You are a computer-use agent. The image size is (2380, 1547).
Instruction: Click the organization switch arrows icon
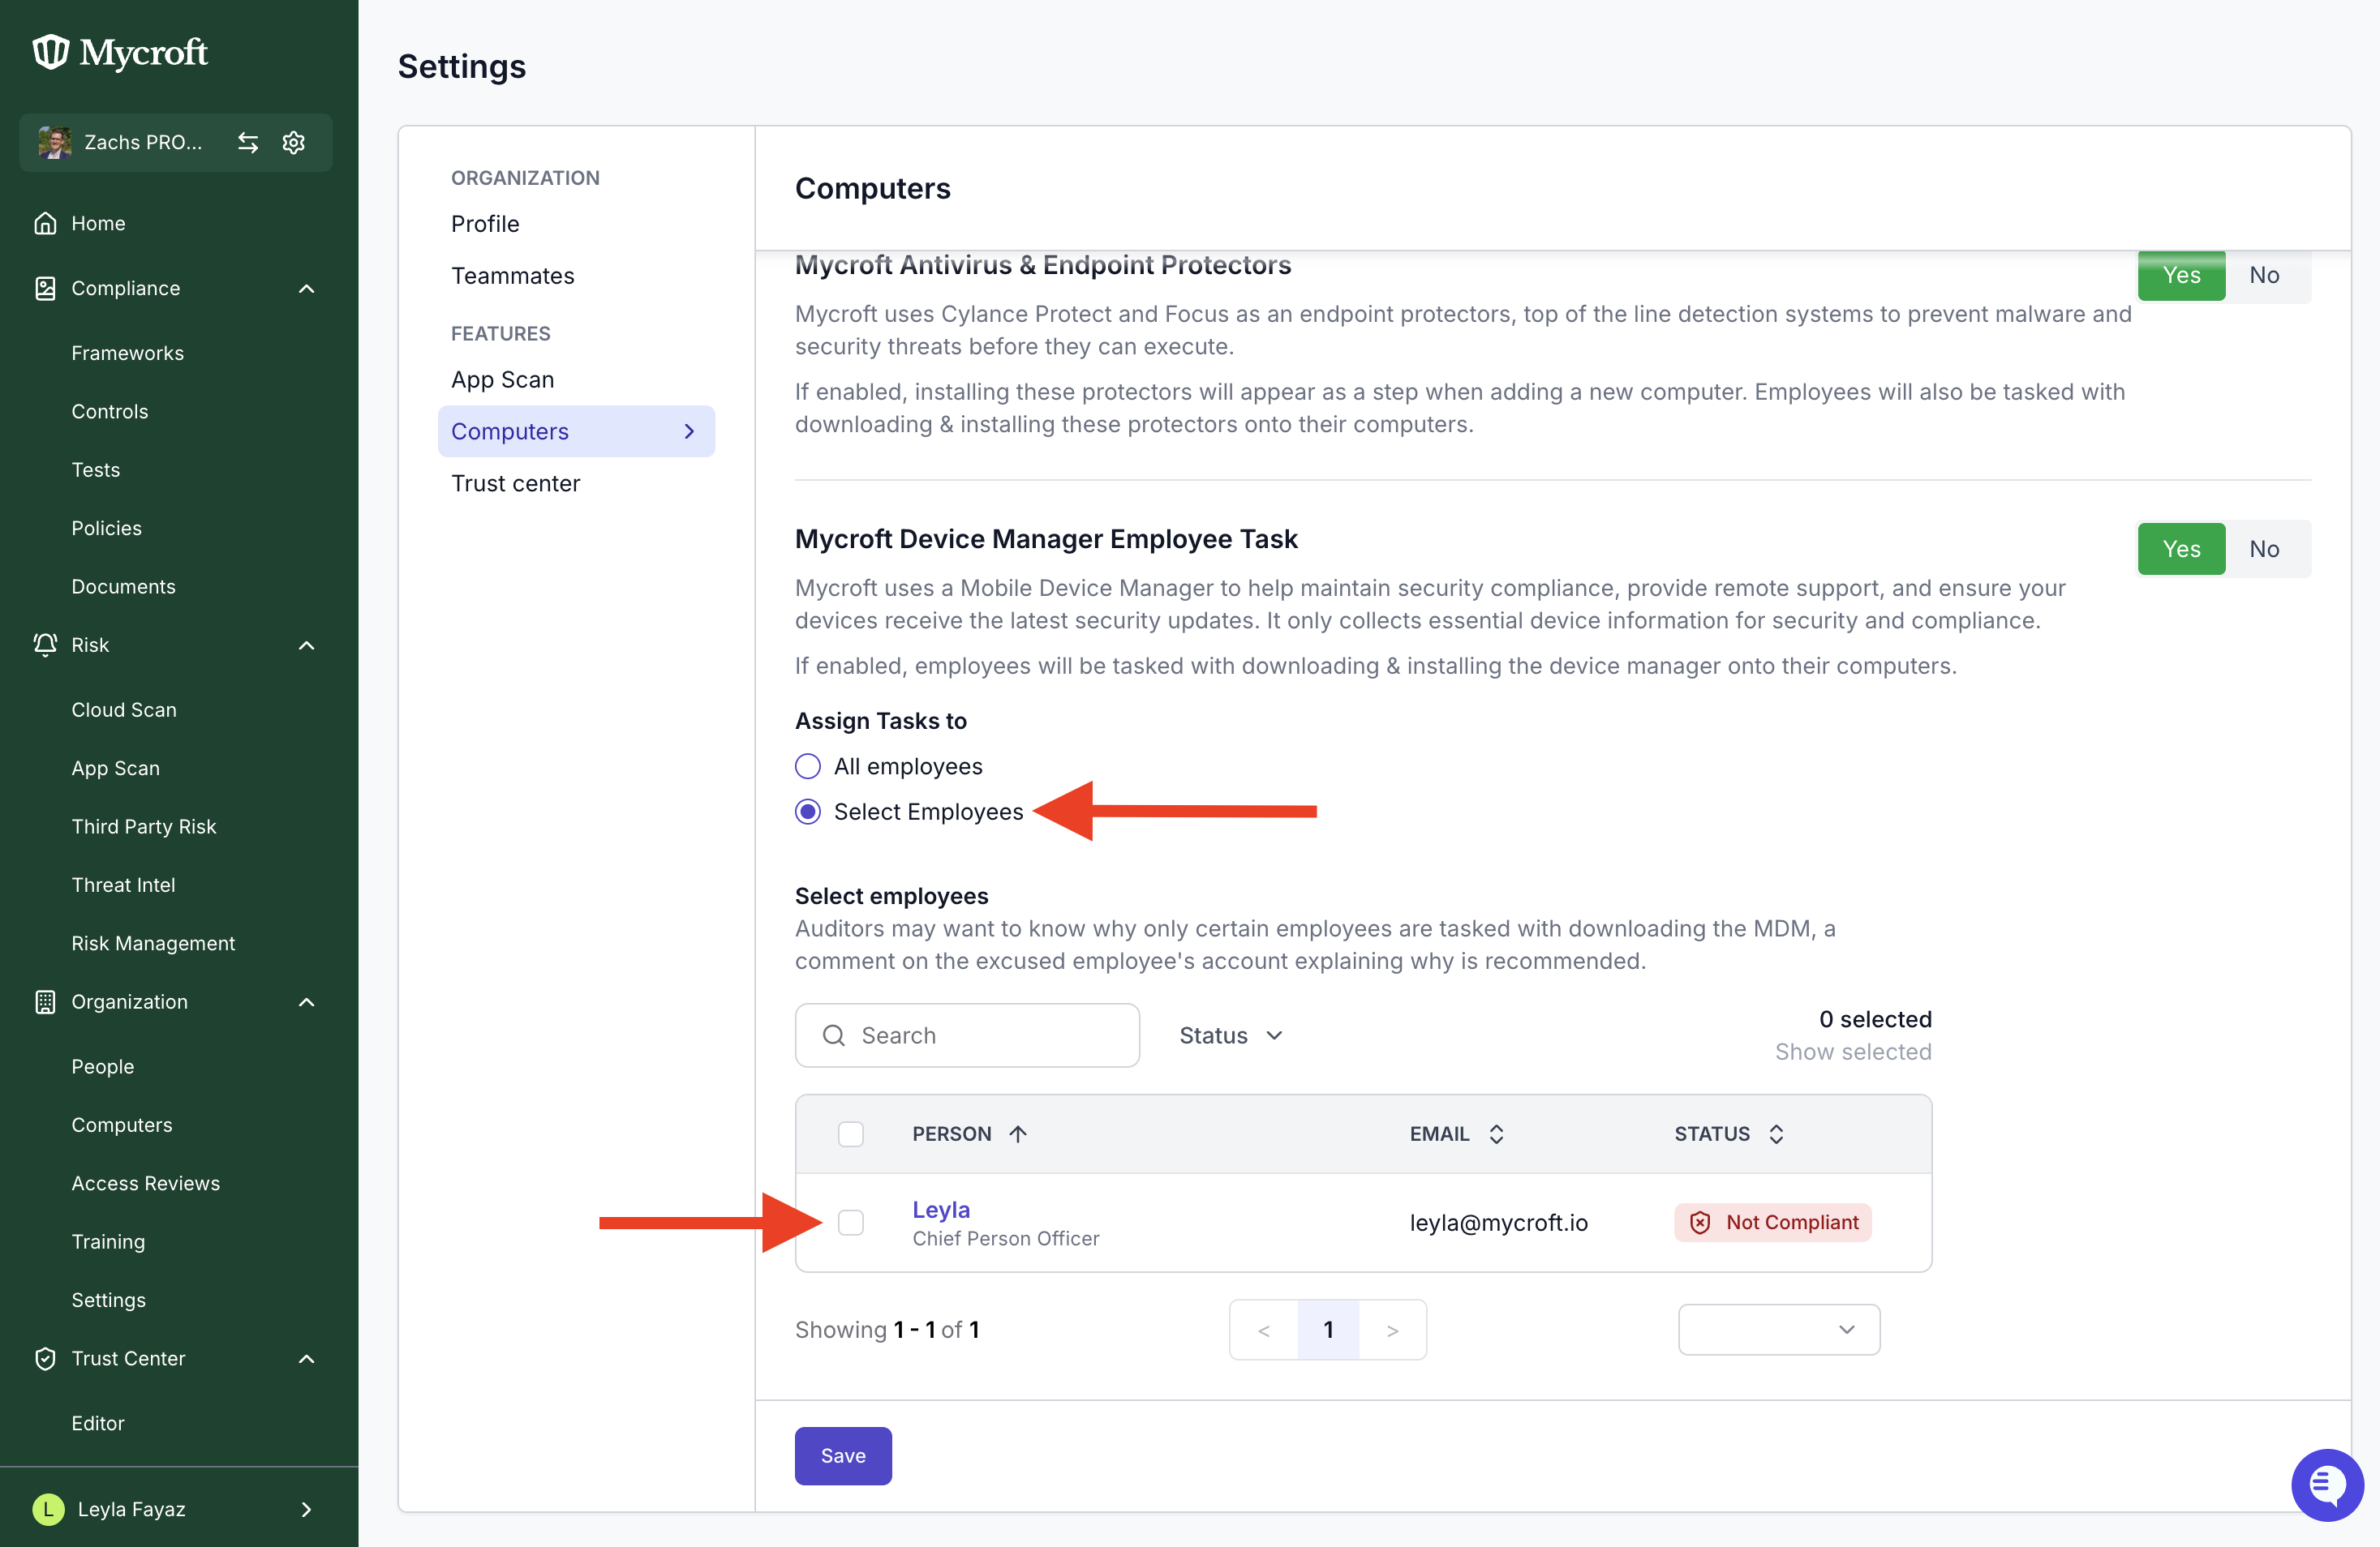coord(248,143)
